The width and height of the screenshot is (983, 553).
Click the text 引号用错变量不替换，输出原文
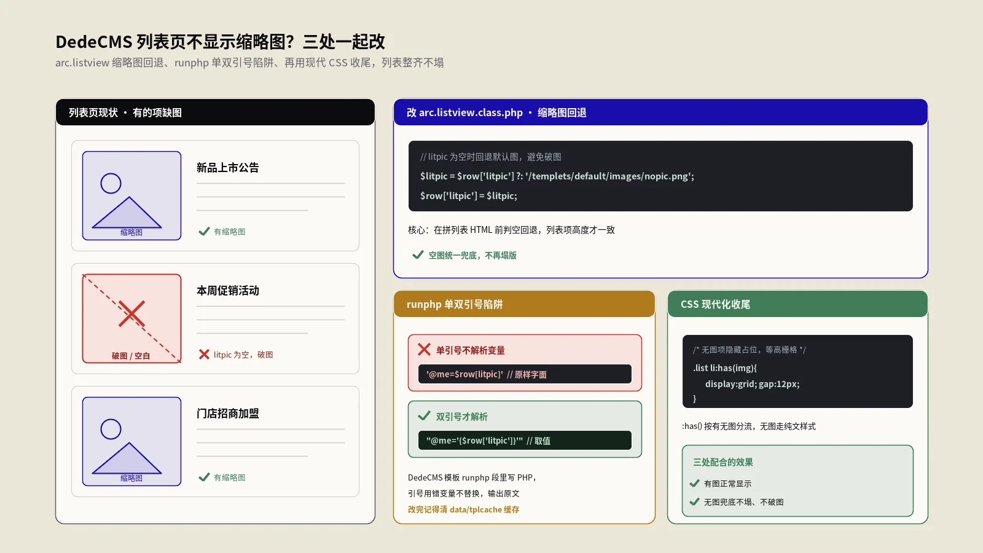[x=464, y=493]
